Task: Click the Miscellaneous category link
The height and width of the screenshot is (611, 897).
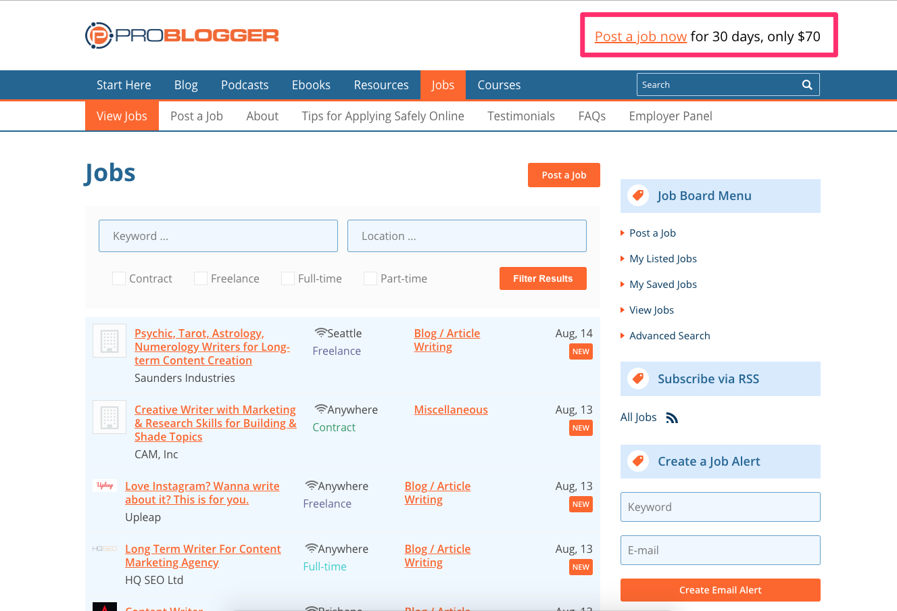Action: coord(451,410)
